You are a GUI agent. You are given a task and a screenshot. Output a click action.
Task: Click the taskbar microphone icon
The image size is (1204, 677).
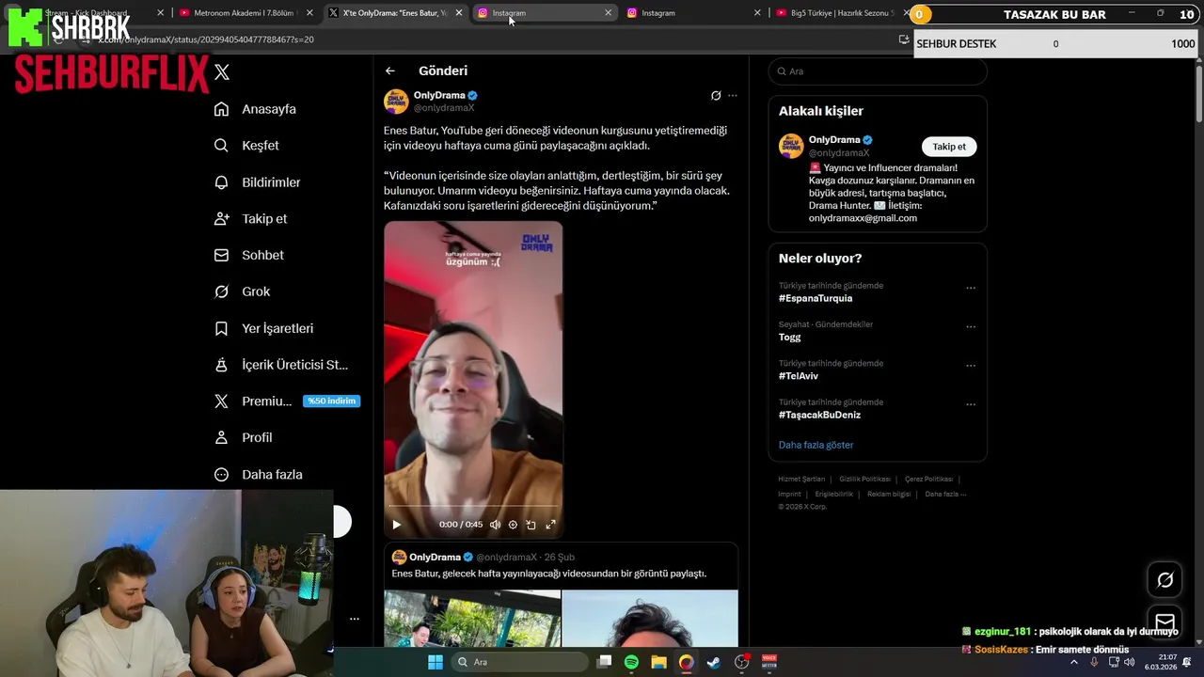(1094, 662)
